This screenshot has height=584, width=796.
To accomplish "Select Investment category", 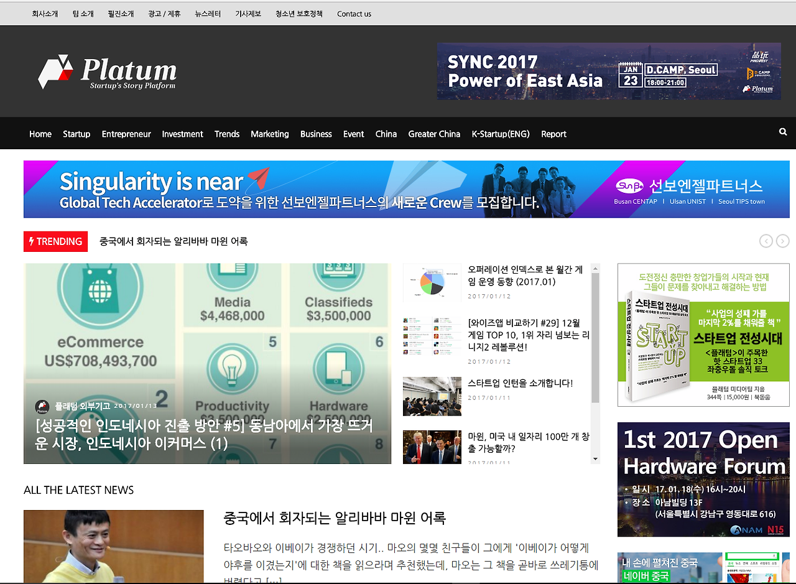I will (x=183, y=134).
